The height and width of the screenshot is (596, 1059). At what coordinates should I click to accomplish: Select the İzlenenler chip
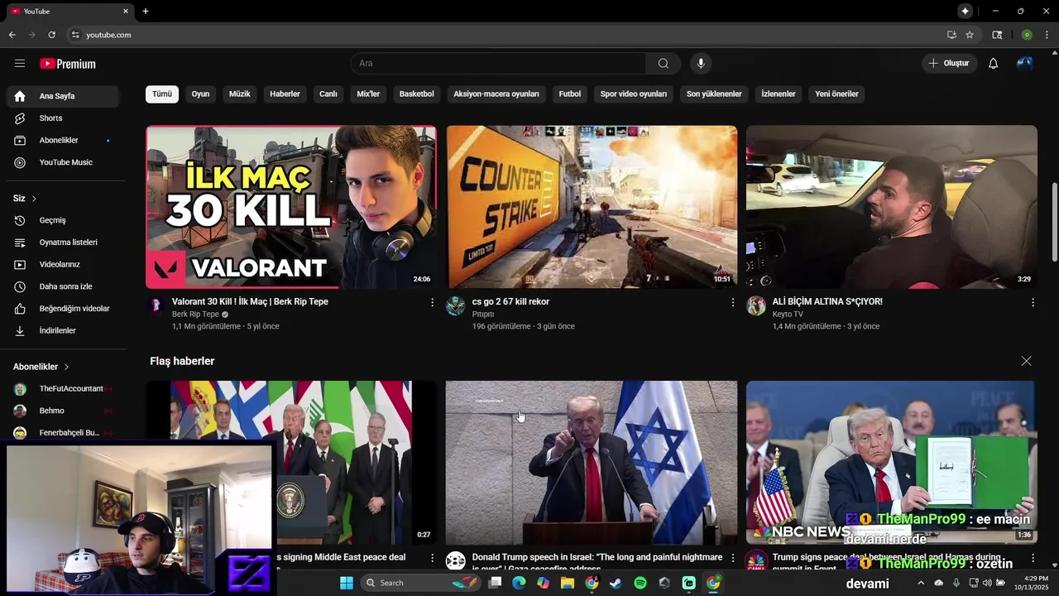pyautogui.click(x=779, y=94)
